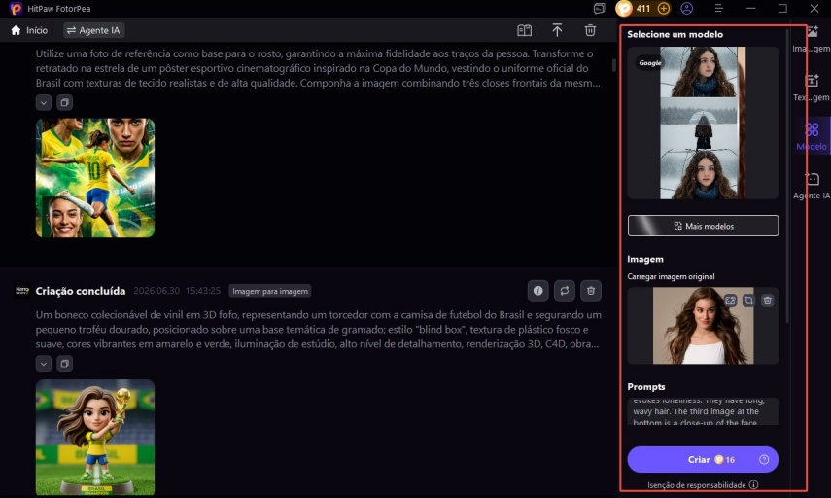The image size is (831, 498).
Task: Copy the vinyl doll prompt text
Action: tap(65, 364)
